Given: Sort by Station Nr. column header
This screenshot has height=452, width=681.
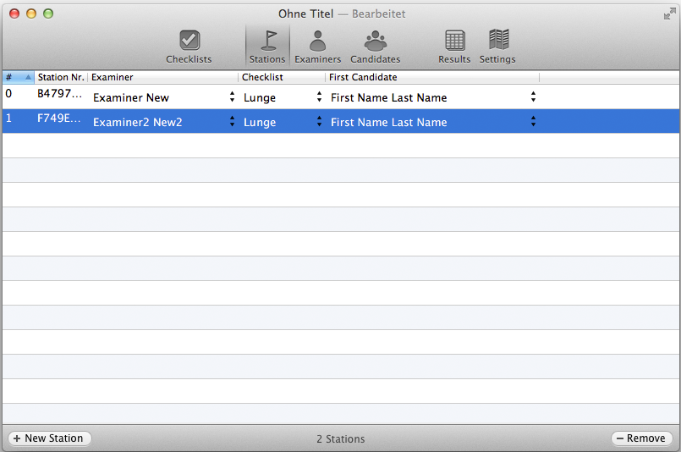Looking at the screenshot, I should pyautogui.click(x=61, y=77).
